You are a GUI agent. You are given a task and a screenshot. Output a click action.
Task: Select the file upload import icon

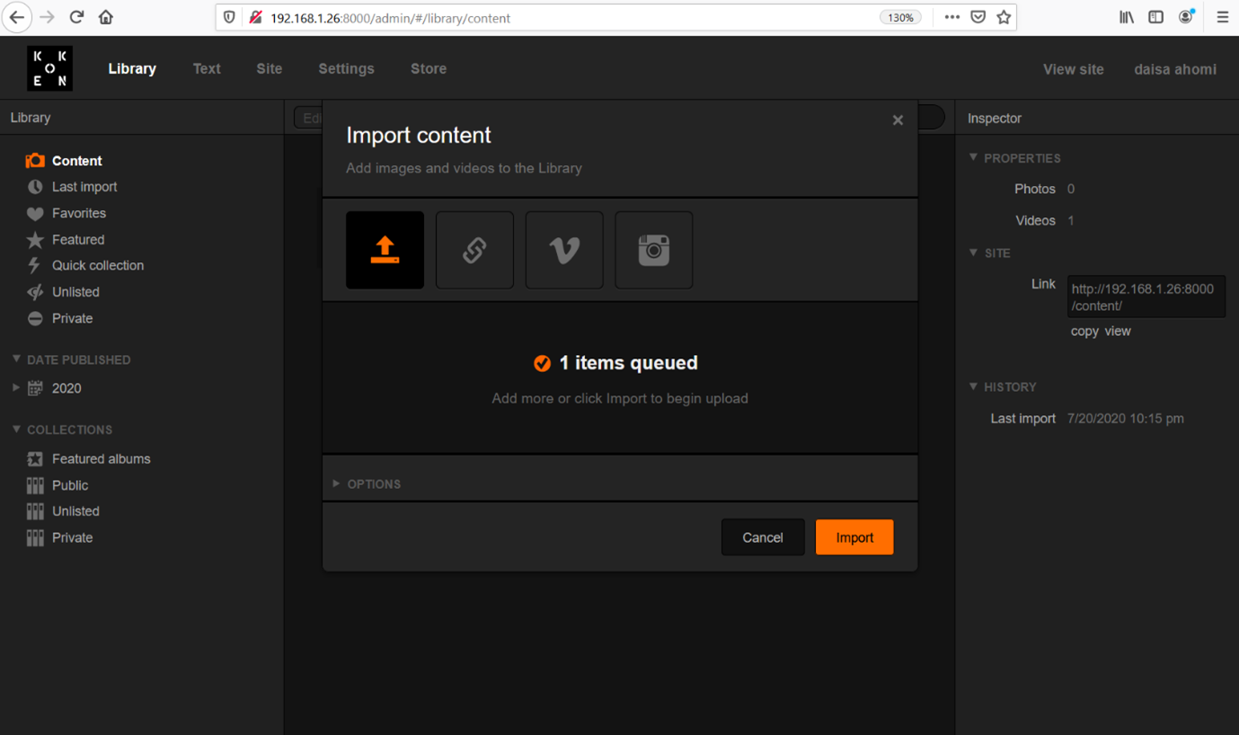385,250
